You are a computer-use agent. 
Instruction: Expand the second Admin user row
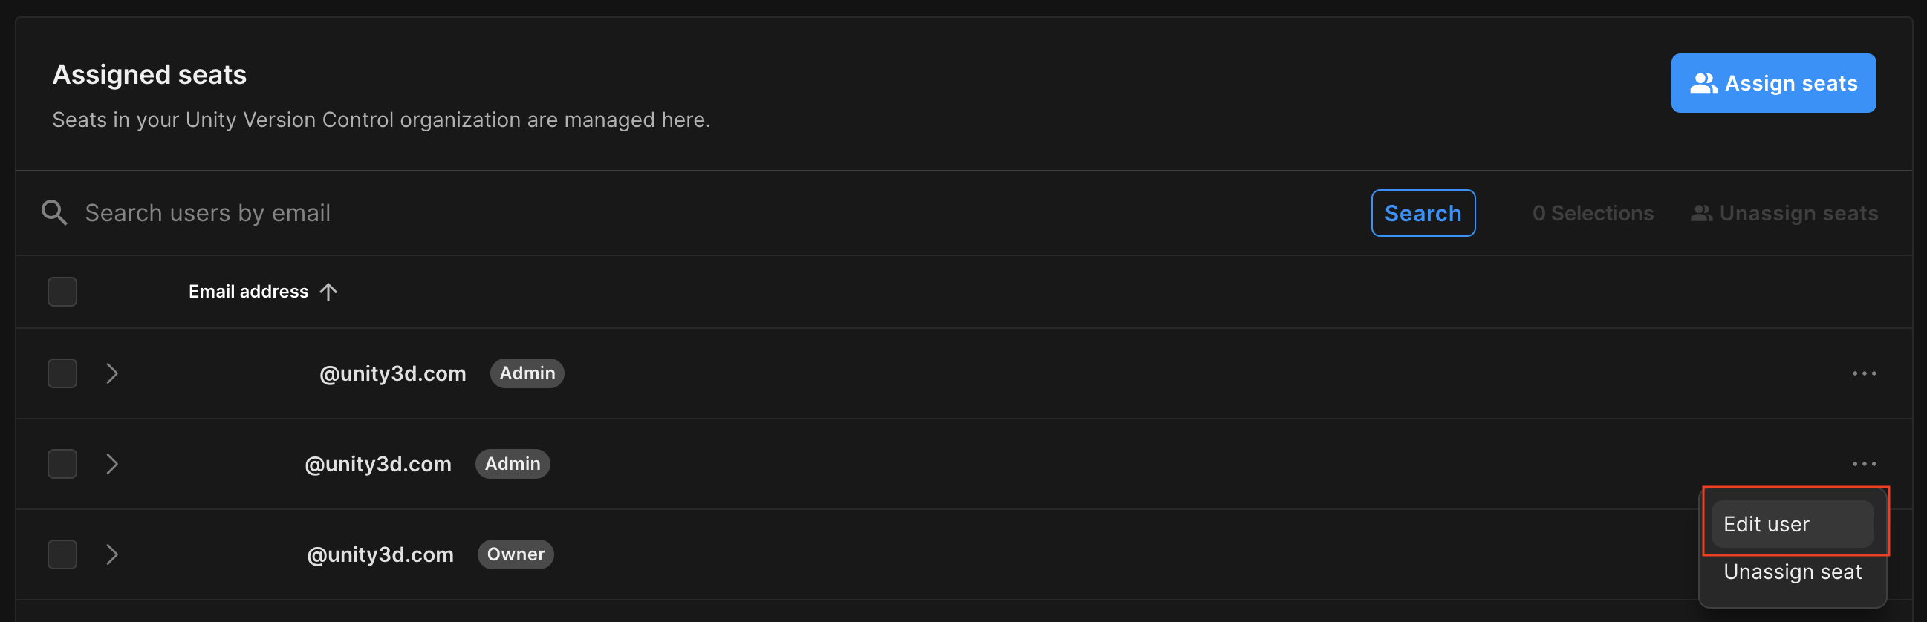click(112, 463)
